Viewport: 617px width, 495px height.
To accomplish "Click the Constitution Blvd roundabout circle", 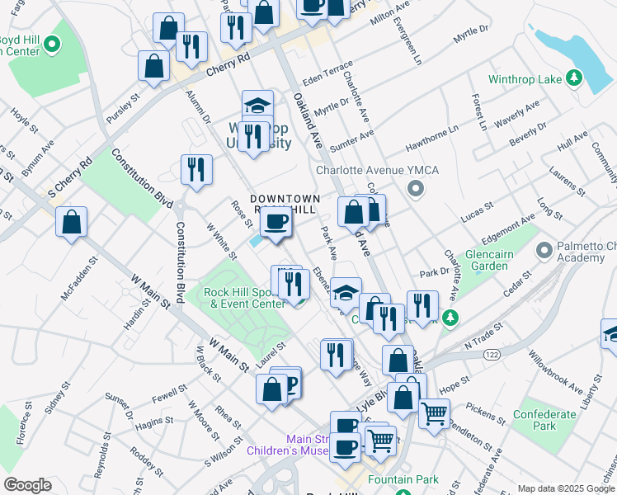I will 181,205.
